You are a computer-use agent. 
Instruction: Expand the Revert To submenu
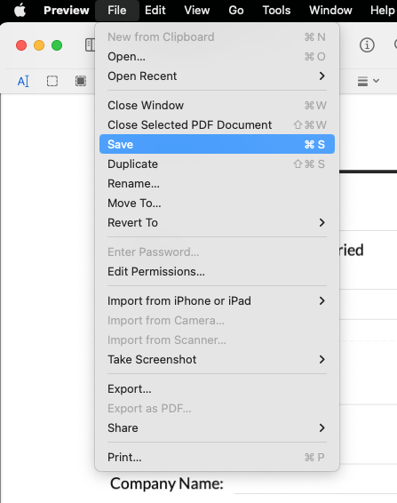[217, 223]
